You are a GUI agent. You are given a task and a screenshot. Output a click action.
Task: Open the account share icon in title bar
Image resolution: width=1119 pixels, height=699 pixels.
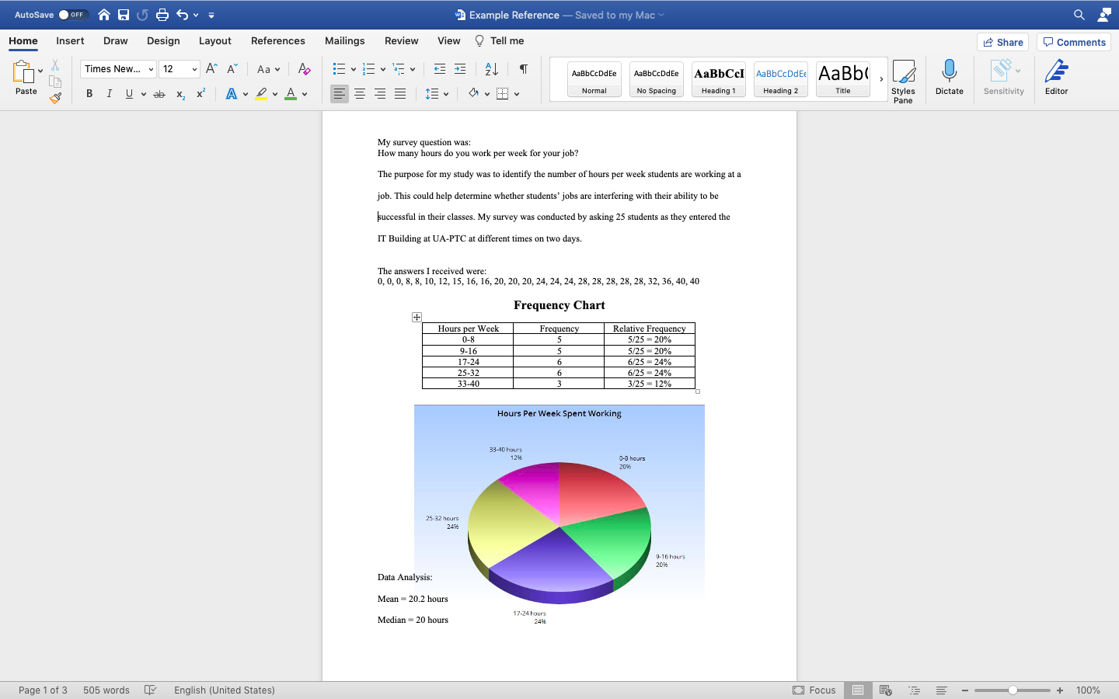1104,15
